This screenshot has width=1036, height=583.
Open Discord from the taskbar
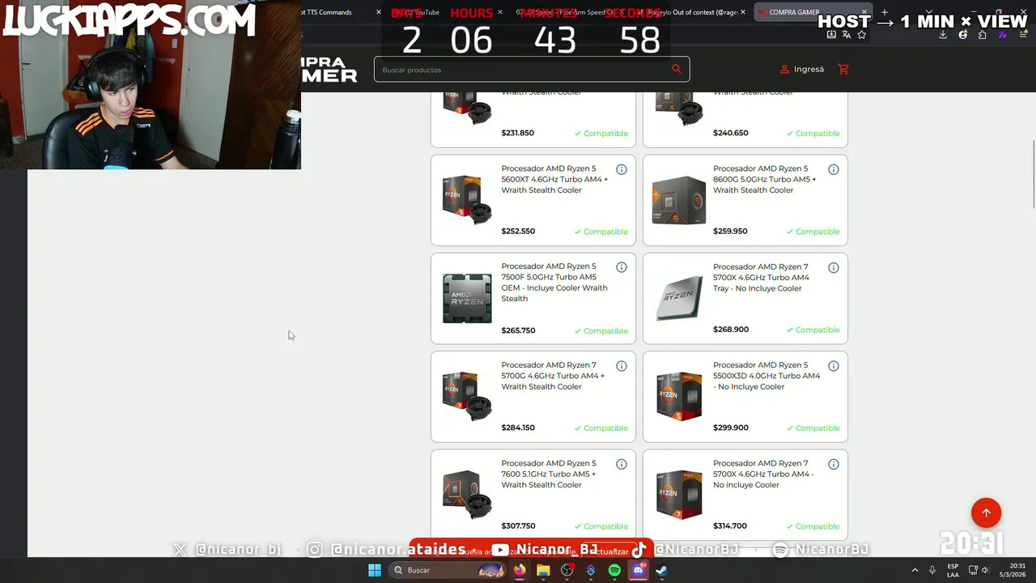point(638,570)
